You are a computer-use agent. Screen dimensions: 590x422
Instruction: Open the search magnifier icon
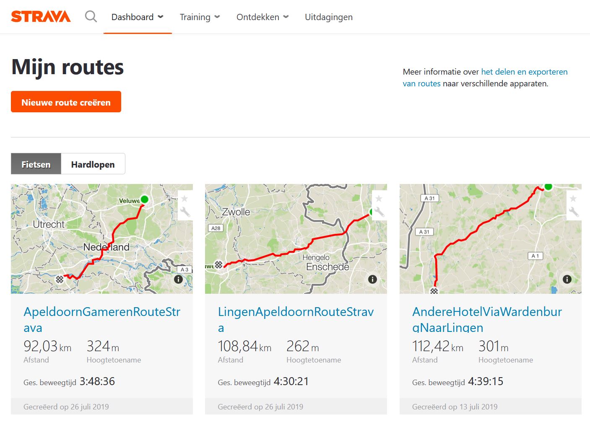pos(91,17)
